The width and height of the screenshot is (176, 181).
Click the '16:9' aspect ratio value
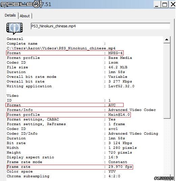pyautogui.click(x=113, y=157)
